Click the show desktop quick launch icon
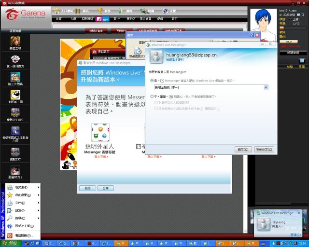The width and height of the screenshot is (309, 247). [38, 244]
